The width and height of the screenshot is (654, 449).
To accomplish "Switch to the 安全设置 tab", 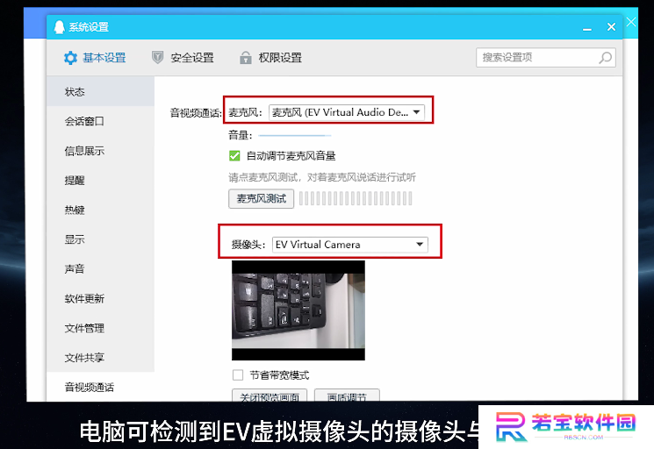I will pos(183,58).
